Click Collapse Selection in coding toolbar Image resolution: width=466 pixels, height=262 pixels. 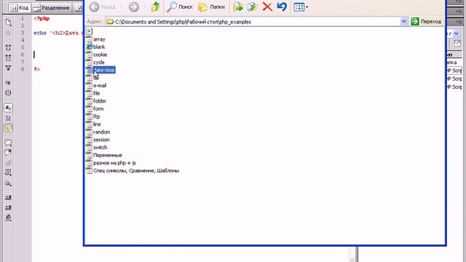click(x=8, y=58)
